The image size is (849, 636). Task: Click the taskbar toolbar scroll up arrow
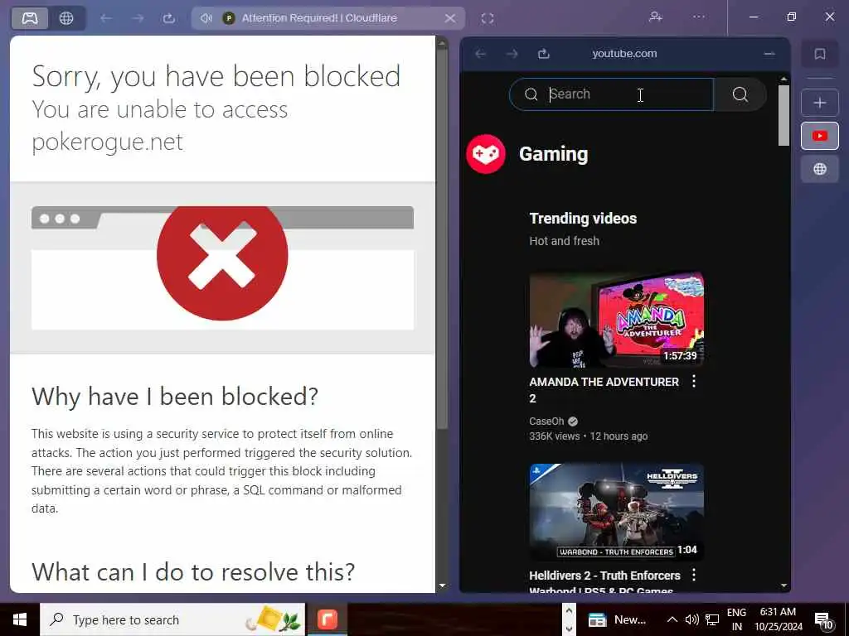point(569,611)
